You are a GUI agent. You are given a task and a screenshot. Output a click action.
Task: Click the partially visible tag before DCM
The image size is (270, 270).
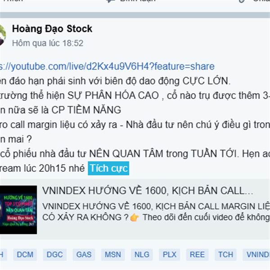click(x=4, y=255)
